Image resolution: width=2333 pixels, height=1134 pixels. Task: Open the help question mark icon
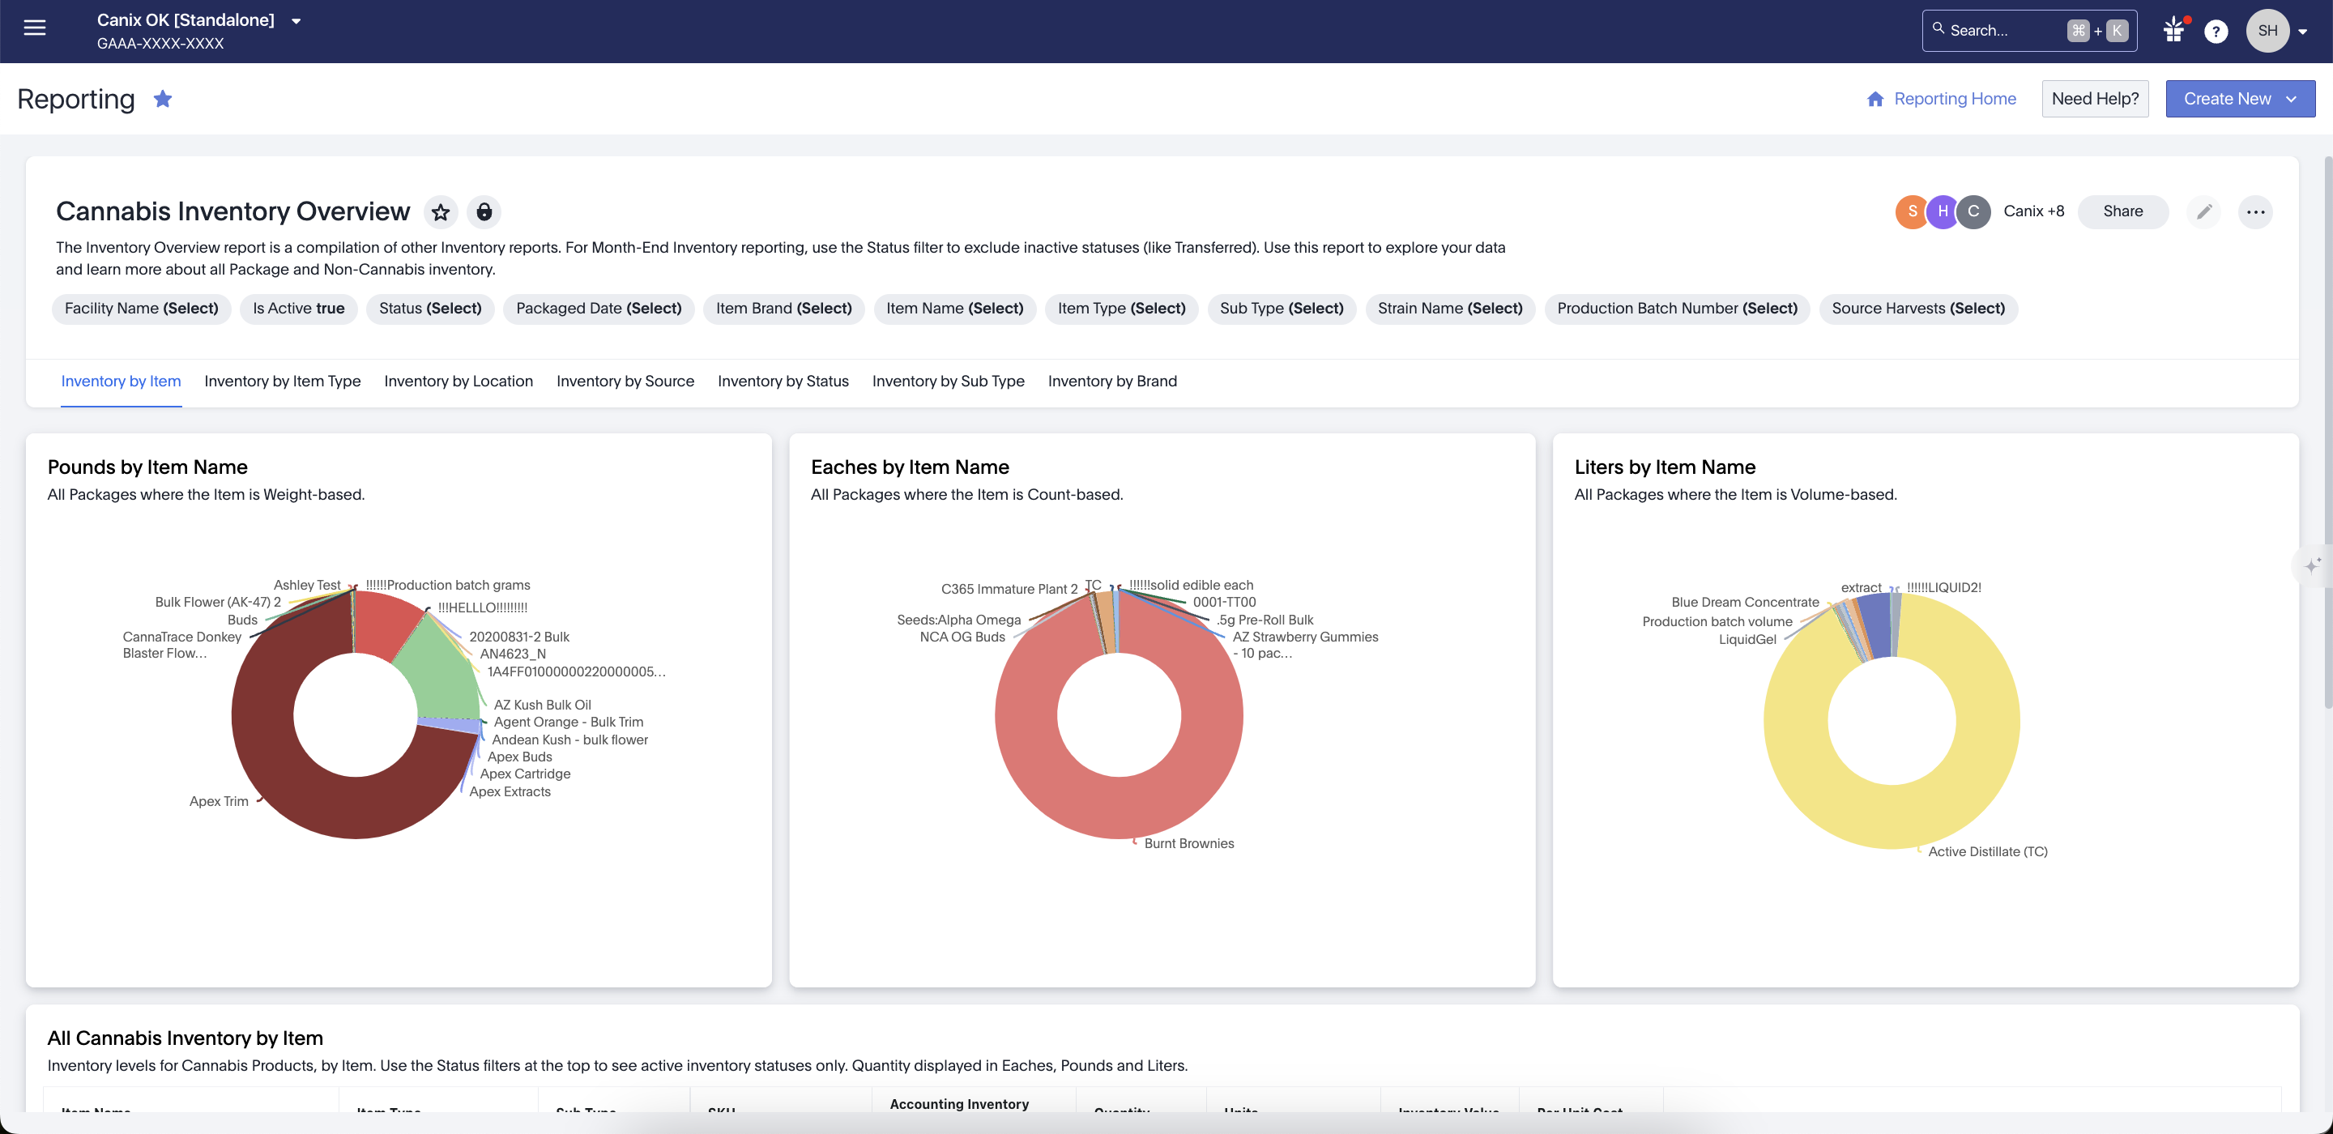coord(2216,32)
